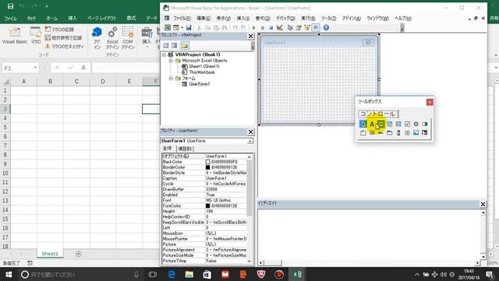This screenshot has height=281, width=499.
Task: Click the BackColor swatch in Properties
Action: [208, 162]
